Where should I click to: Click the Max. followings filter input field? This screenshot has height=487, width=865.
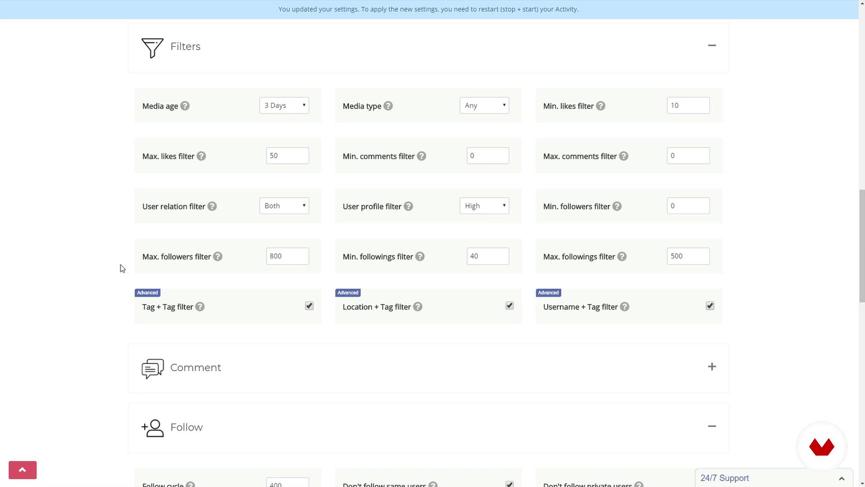tap(688, 256)
